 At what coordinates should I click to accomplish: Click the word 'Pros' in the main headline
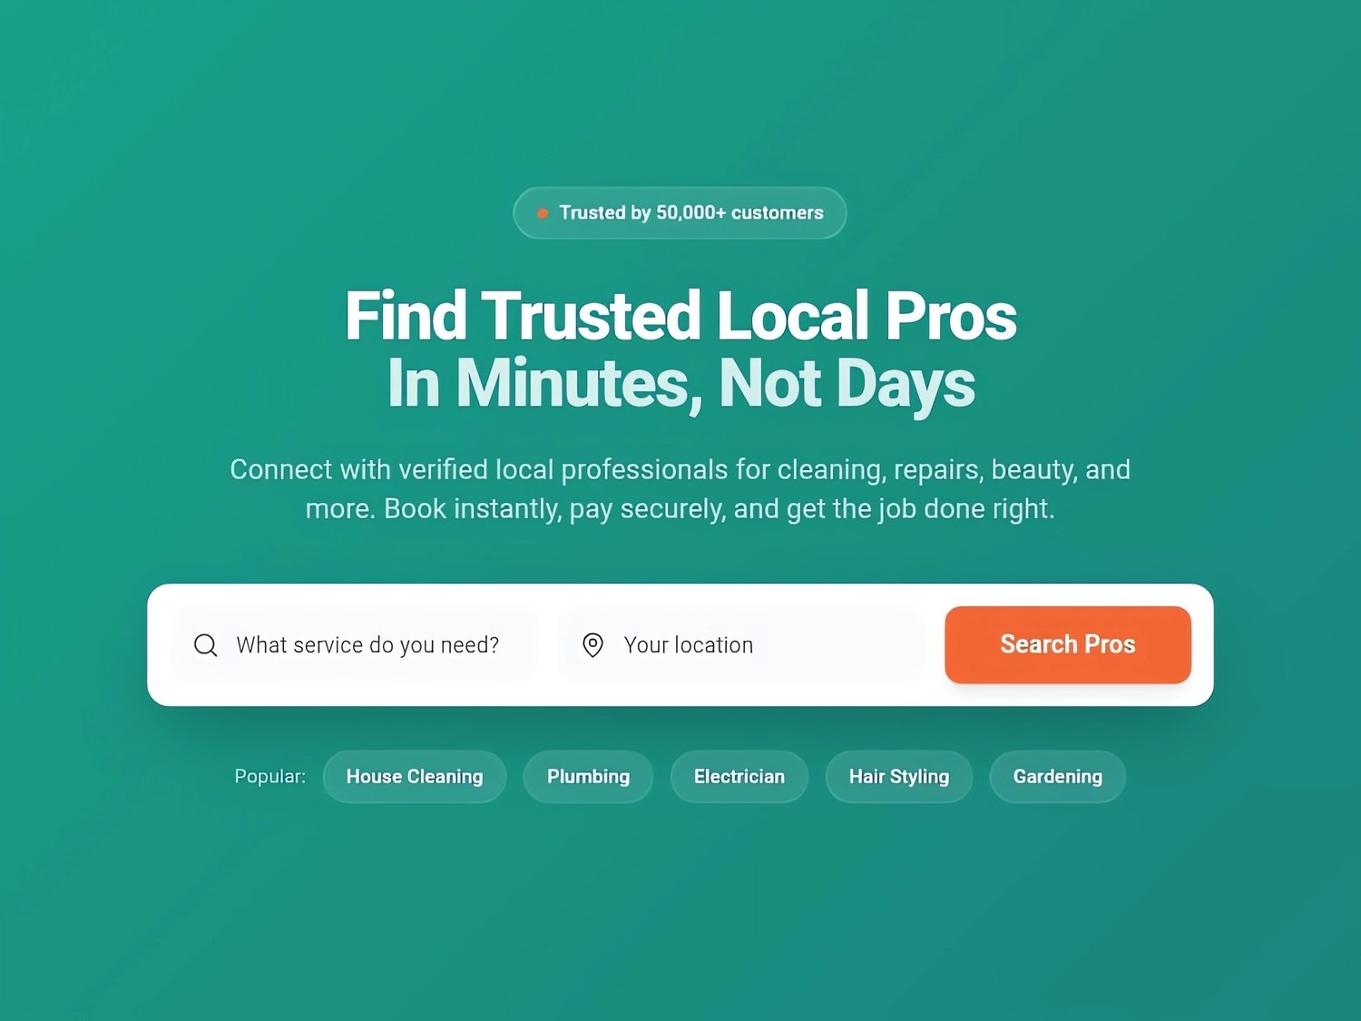(x=951, y=316)
